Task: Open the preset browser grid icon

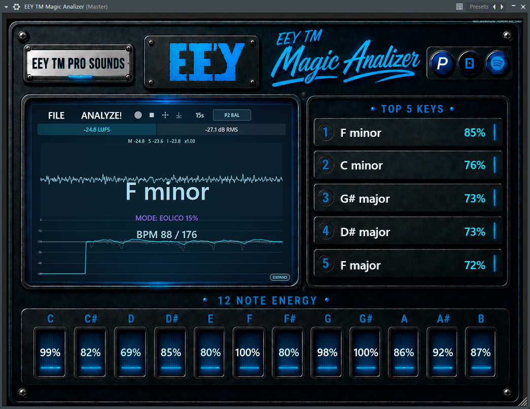Action: pos(460,7)
